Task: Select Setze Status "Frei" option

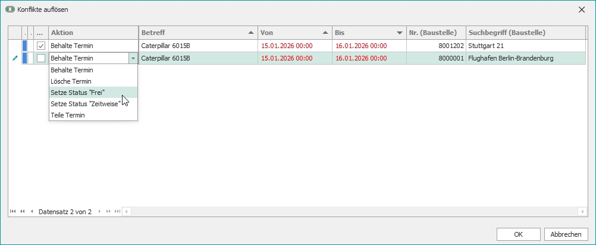Action: pos(78,93)
